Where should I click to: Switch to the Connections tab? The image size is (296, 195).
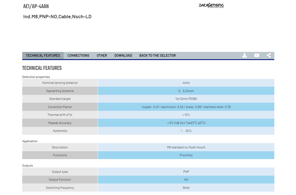coord(78,56)
